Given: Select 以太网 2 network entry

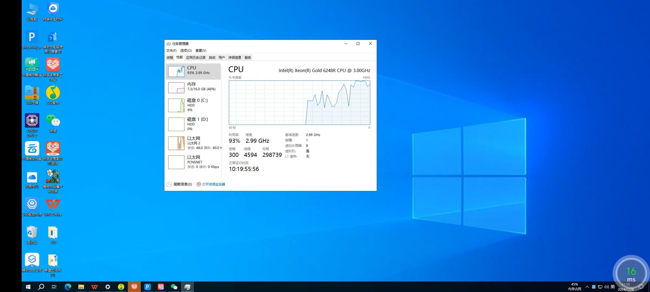Looking at the screenshot, I should click(x=193, y=143).
